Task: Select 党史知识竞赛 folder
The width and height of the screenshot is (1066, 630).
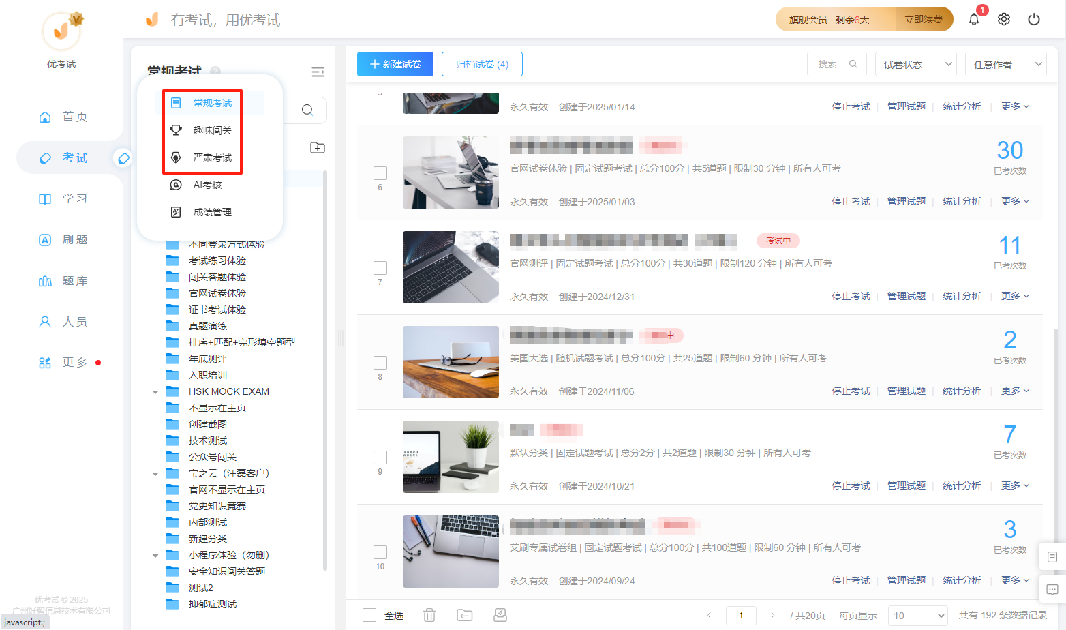Action: coord(217,506)
